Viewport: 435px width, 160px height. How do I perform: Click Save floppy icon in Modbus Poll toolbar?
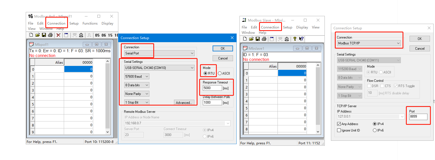point(44,35)
